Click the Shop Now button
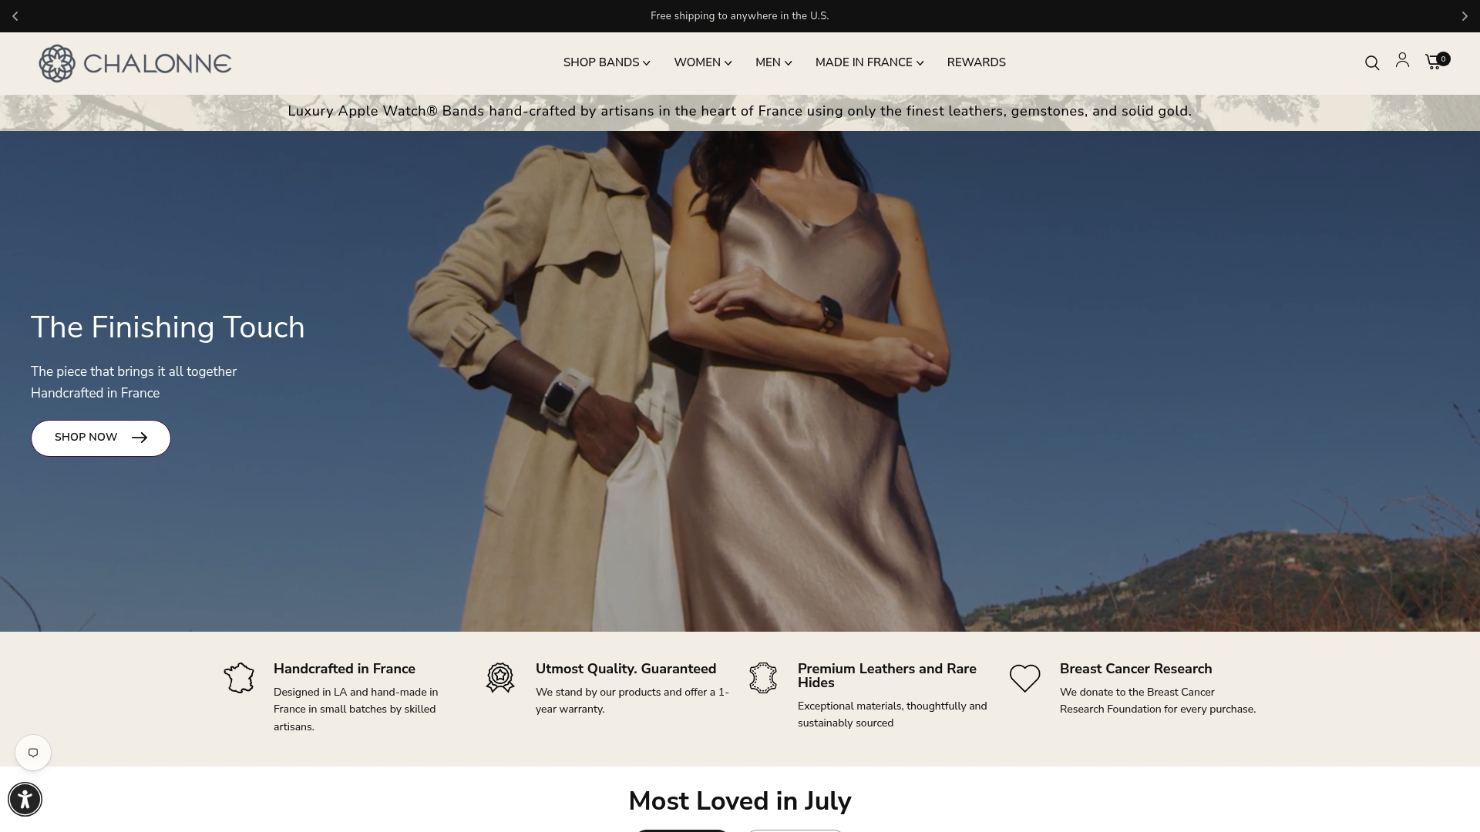The height and width of the screenshot is (832, 1480). pyautogui.click(x=101, y=438)
